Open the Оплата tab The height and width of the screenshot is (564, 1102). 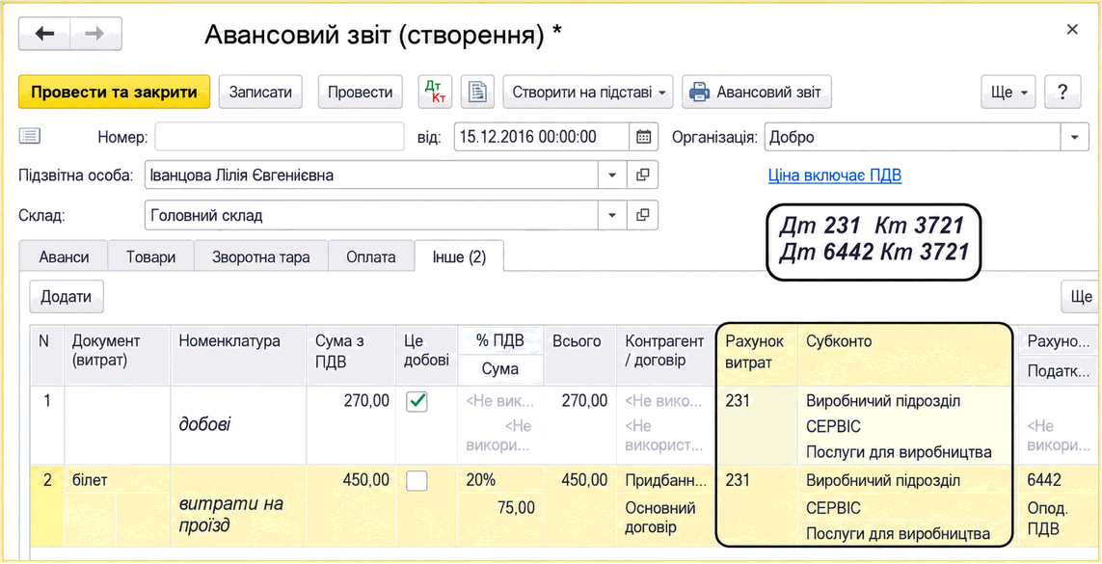click(371, 257)
